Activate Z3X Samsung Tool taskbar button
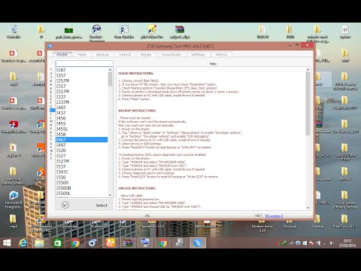 pyautogui.click(x=198, y=243)
